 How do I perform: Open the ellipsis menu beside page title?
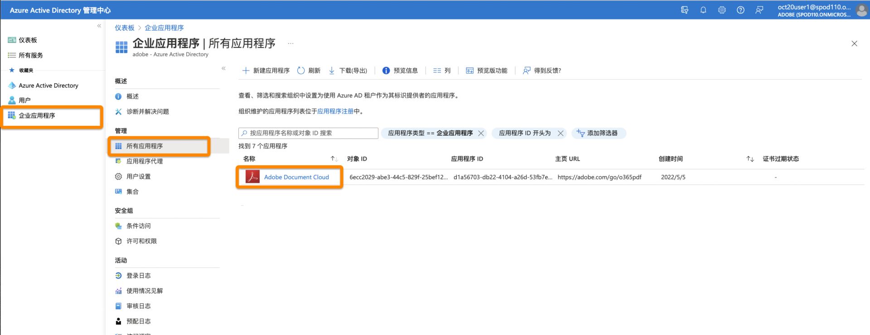(x=290, y=43)
